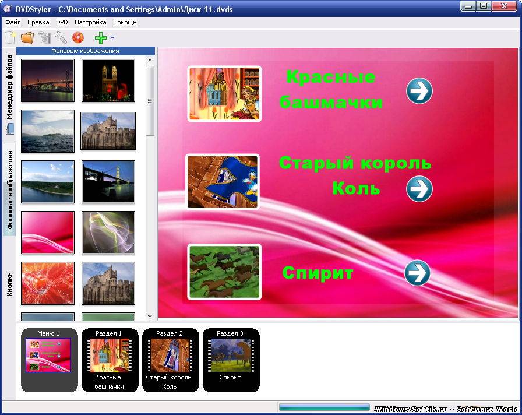
Task: Open the Файл menu
Action: [13, 22]
